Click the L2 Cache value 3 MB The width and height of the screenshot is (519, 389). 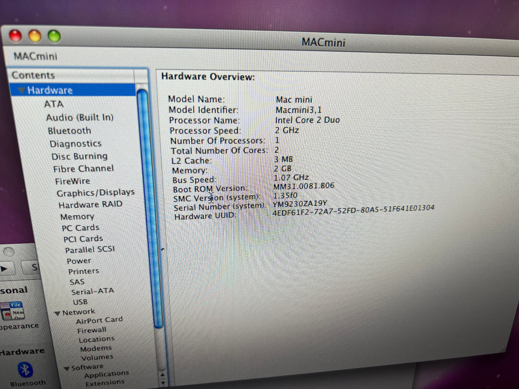[x=283, y=159]
